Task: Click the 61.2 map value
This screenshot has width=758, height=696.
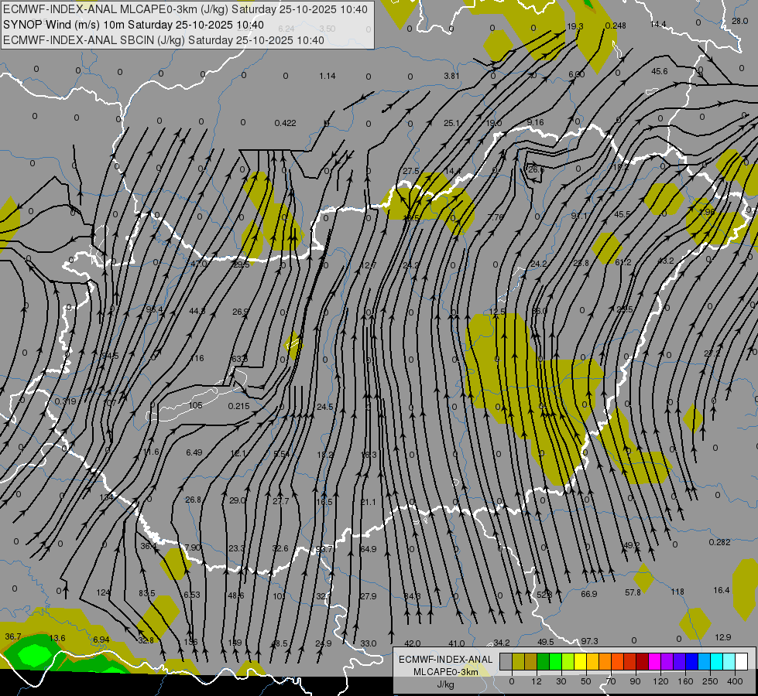Action: (x=623, y=262)
